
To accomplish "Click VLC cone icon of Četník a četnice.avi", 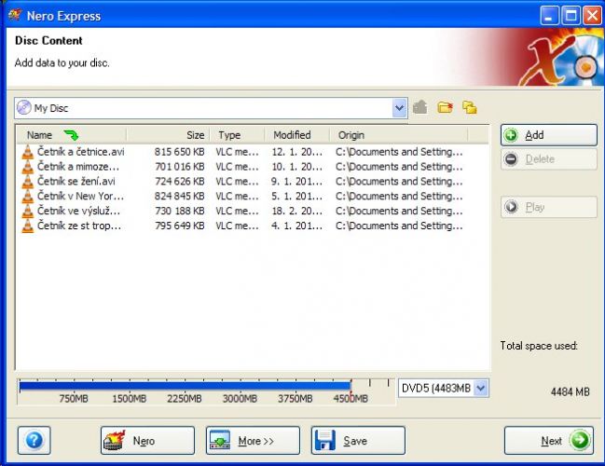I will [28, 152].
